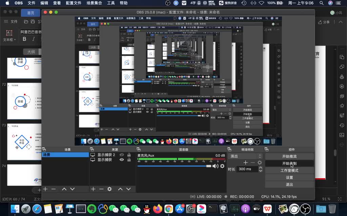Open 麦克风/Aux mixer settings gear
The height and width of the screenshot is (216, 347).
point(222,166)
